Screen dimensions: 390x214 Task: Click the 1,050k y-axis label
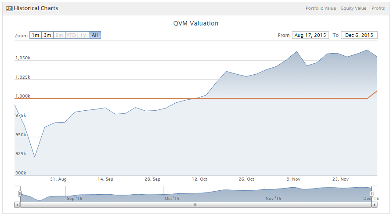[23, 58]
